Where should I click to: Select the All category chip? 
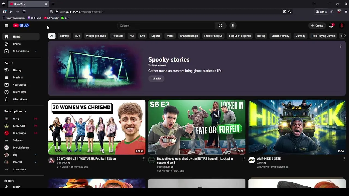[52, 36]
